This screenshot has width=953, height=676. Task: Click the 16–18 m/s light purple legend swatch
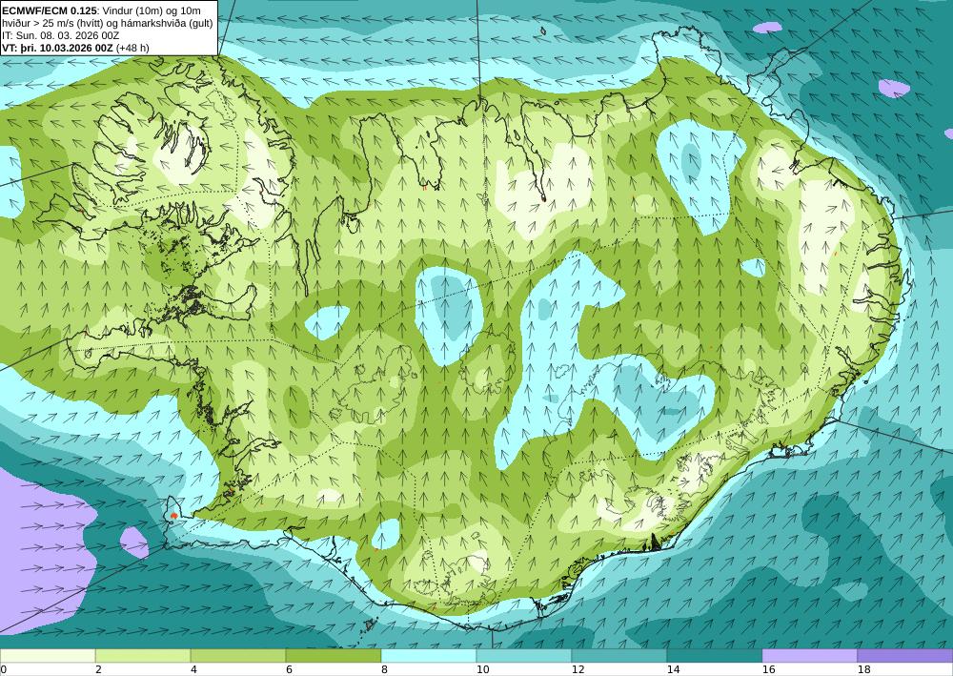pos(809,656)
